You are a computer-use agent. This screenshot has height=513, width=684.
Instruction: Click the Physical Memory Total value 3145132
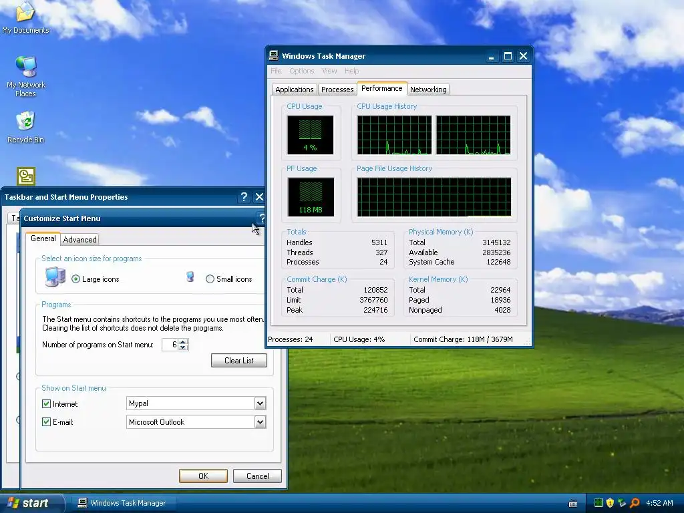pos(496,242)
